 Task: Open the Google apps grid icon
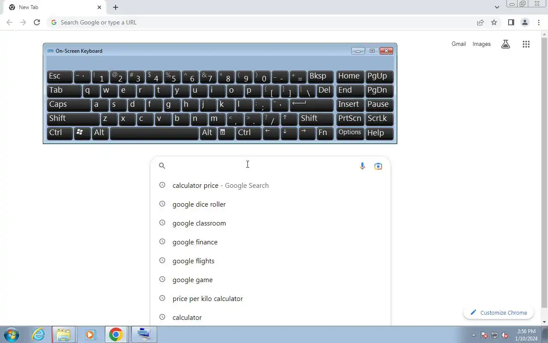526,44
